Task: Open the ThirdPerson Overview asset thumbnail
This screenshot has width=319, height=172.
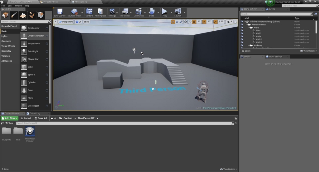Action: [30, 131]
